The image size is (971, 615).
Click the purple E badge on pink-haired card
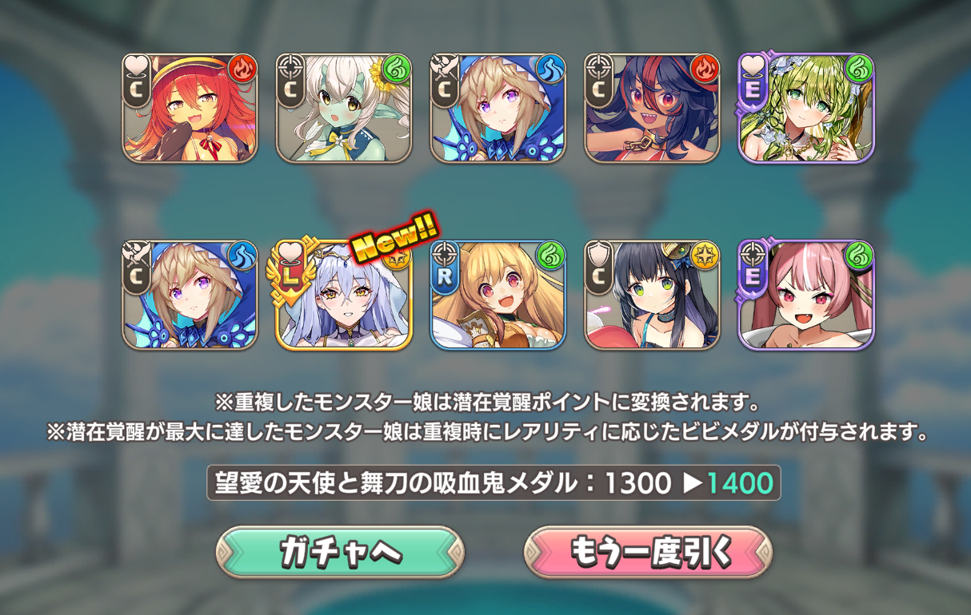751,267
